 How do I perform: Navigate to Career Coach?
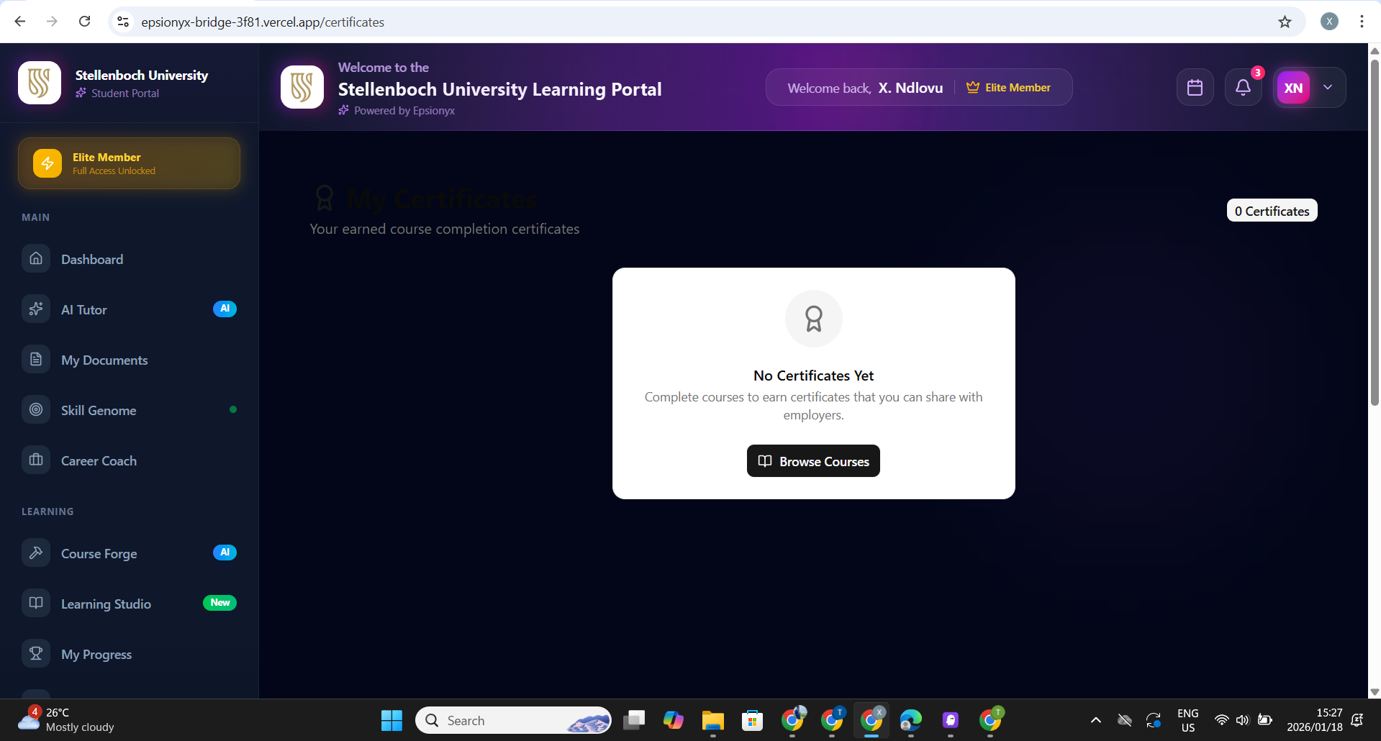[130, 460]
